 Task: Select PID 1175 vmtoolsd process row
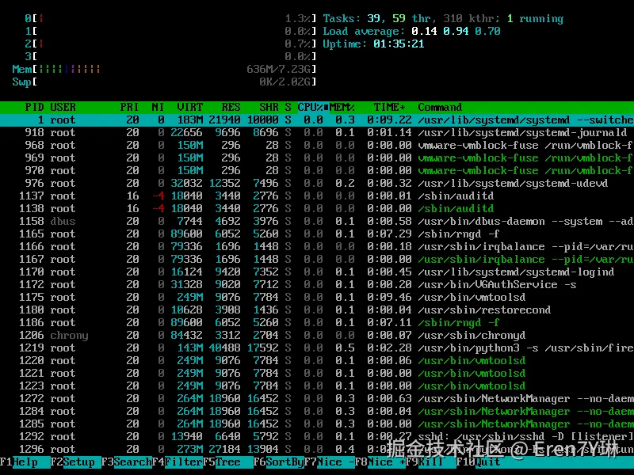pos(317,297)
